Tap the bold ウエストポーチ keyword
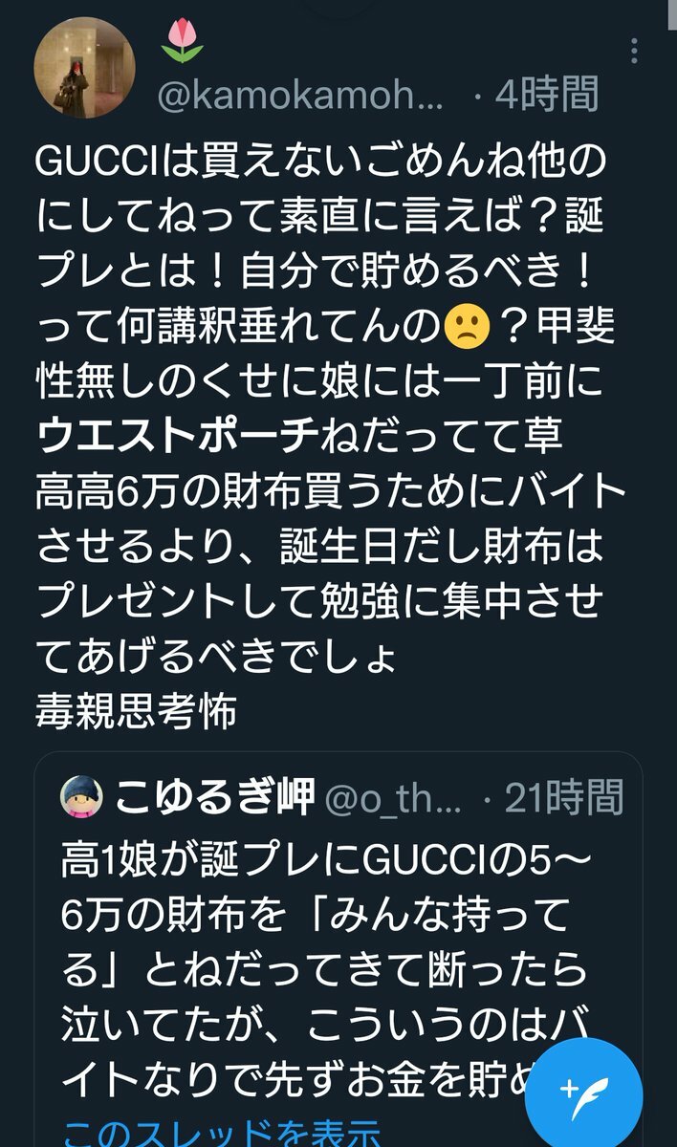 [178, 435]
